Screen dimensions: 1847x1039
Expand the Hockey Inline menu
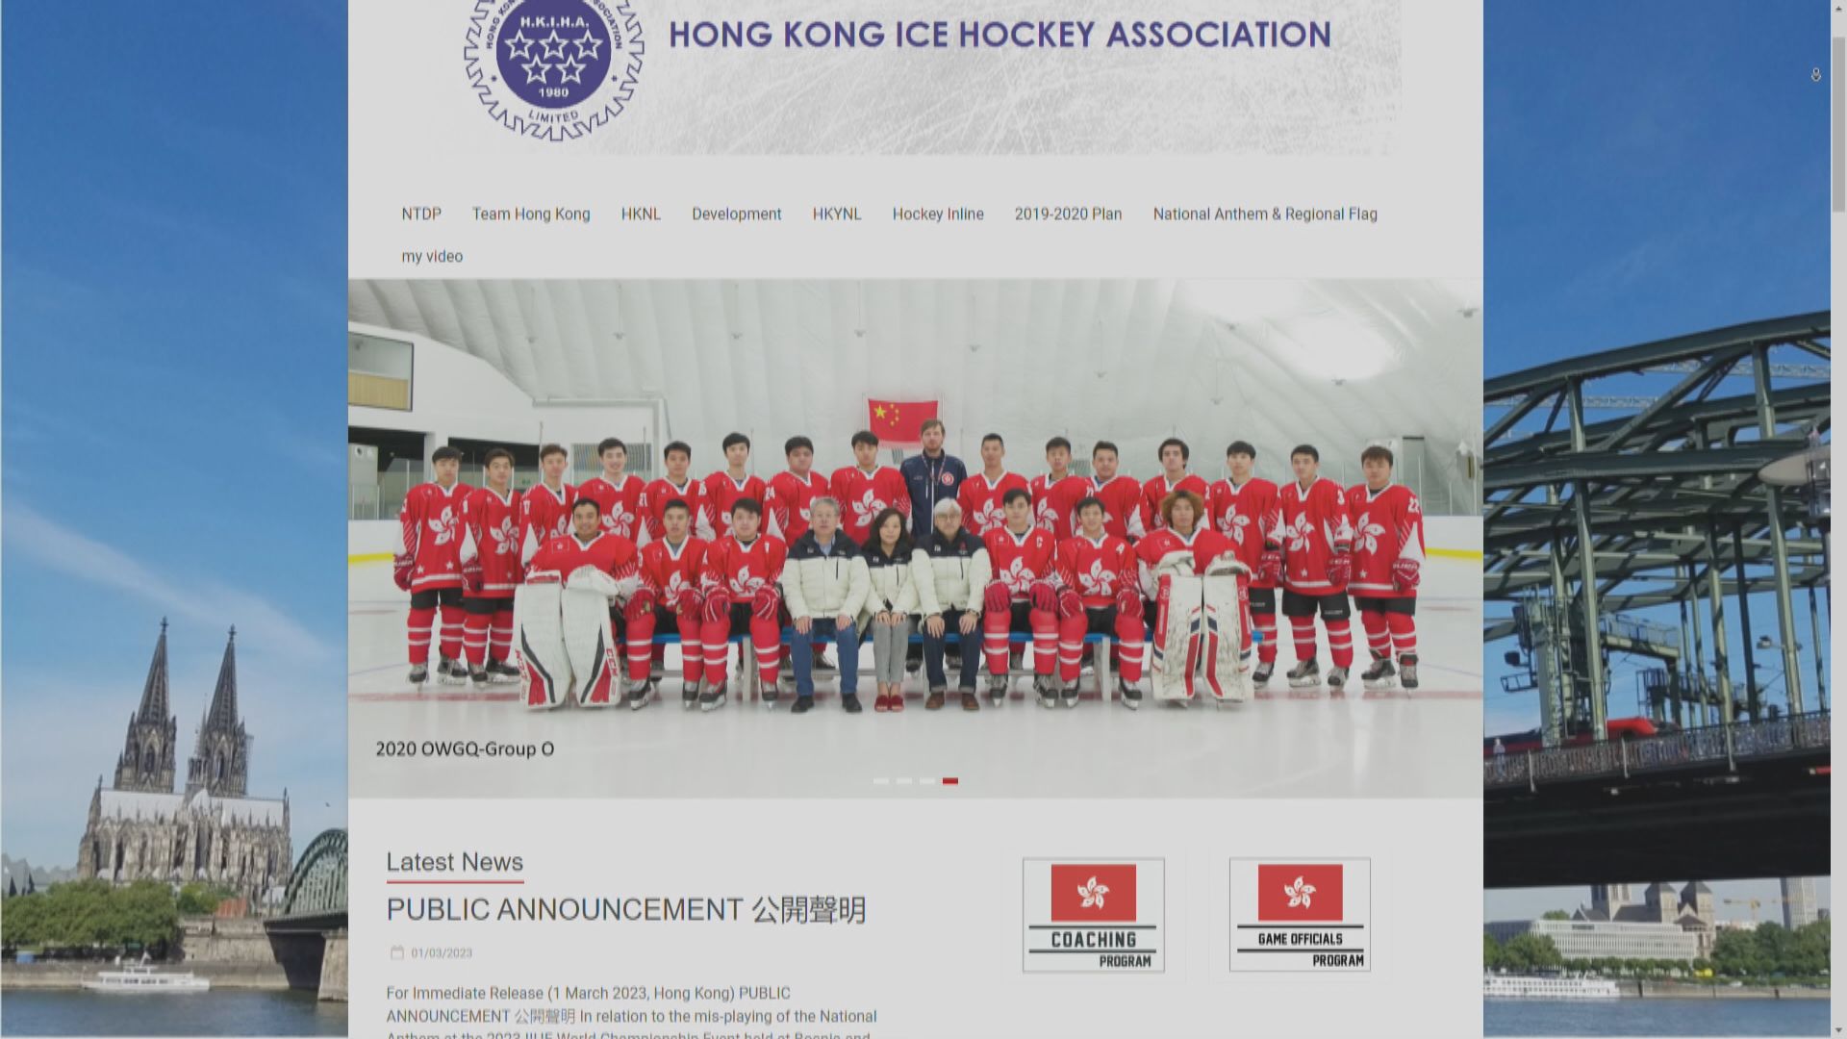click(x=938, y=214)
